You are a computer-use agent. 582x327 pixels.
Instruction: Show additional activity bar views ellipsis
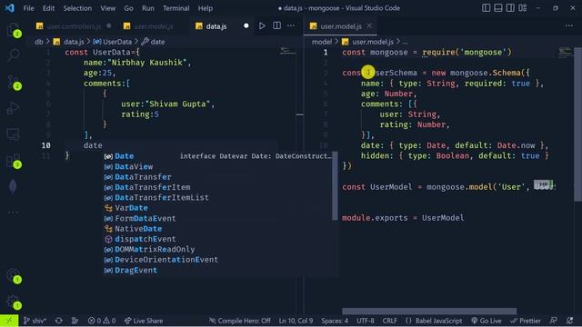point(13,213)
